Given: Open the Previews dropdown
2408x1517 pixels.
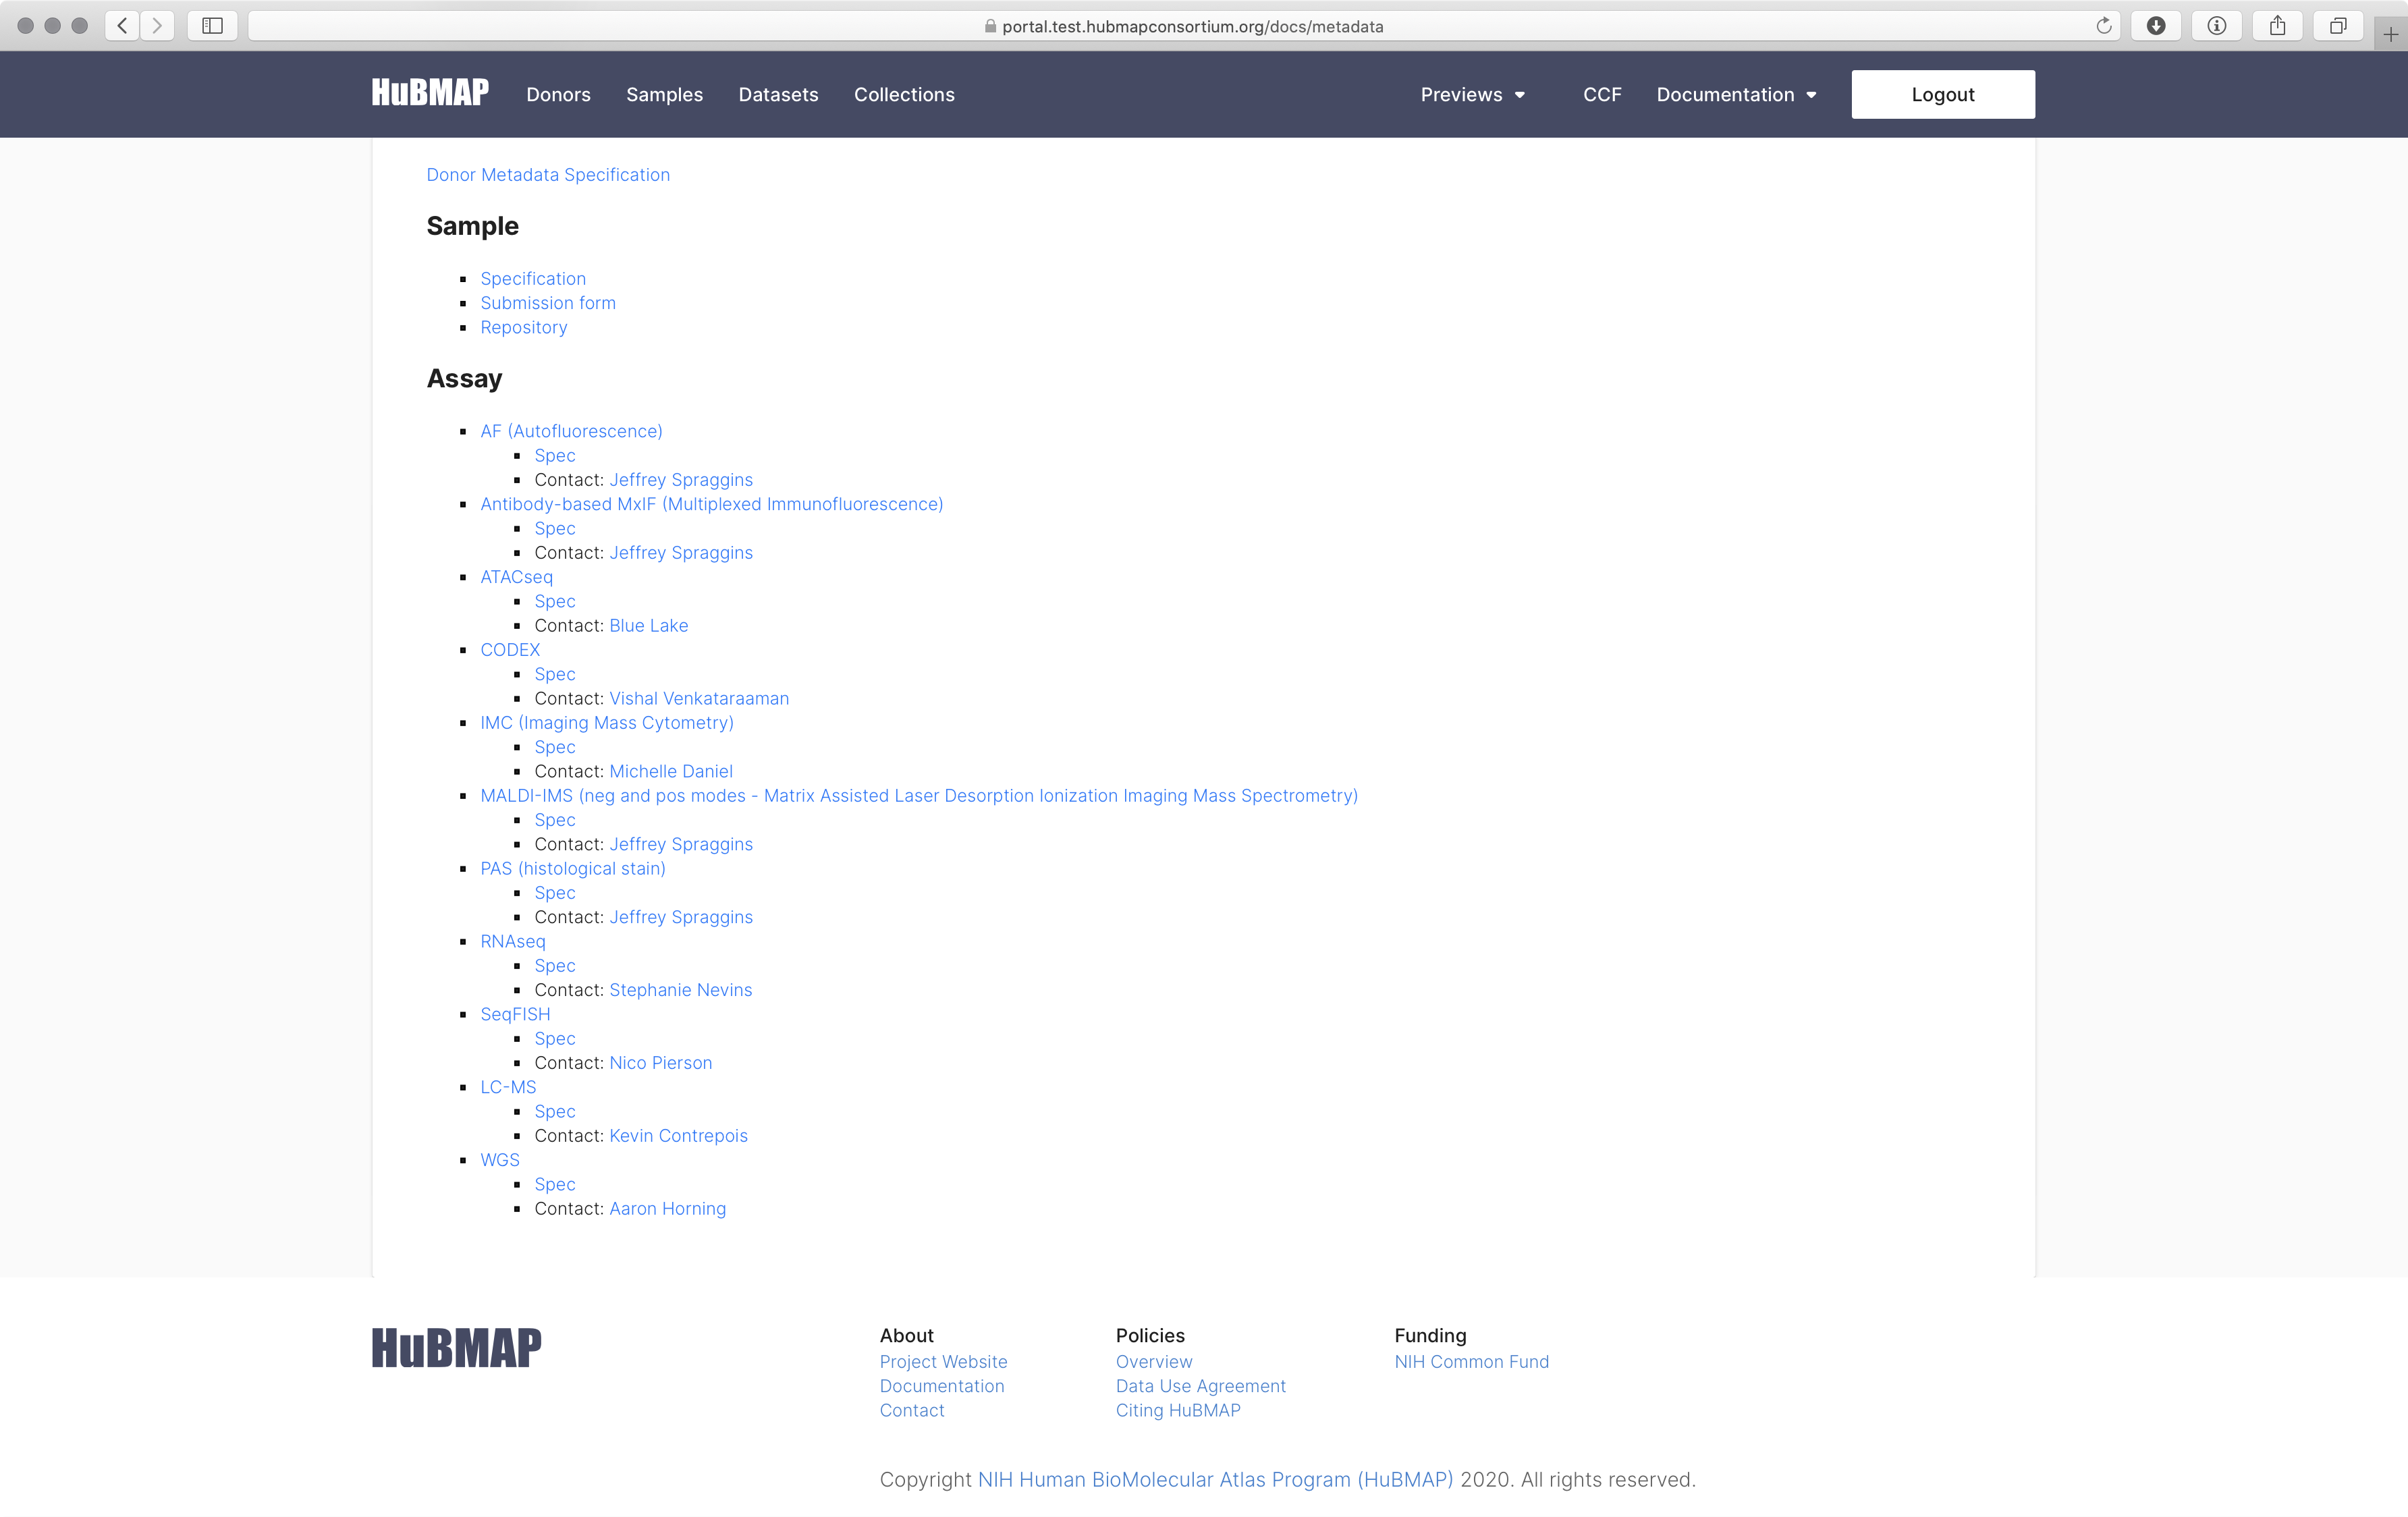Looking at the screenshot, I should pyautogui.click(x=1472, y=94).
